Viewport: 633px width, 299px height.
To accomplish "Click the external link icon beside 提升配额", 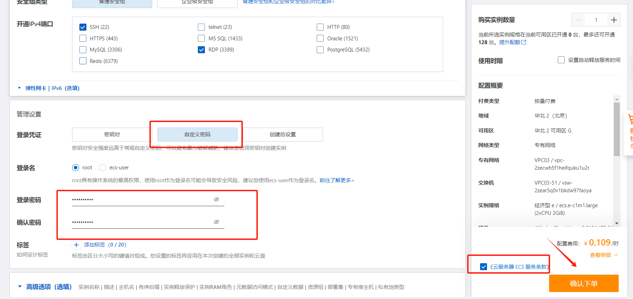I will [524, 42].
